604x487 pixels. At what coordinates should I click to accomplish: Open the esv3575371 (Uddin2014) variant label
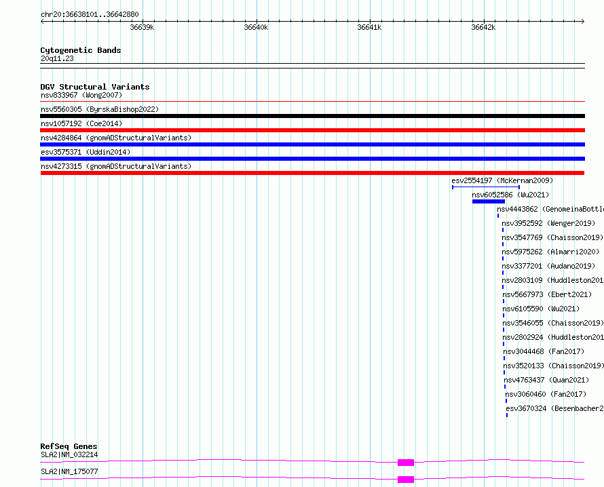click(86, 152)
